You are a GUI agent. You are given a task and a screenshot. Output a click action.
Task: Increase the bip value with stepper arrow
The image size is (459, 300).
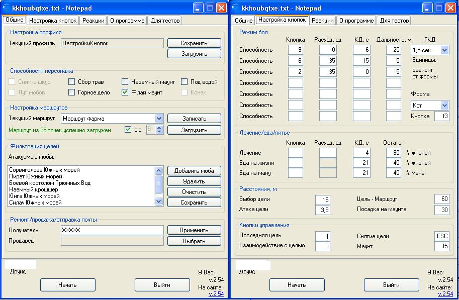tap(160, 128)
